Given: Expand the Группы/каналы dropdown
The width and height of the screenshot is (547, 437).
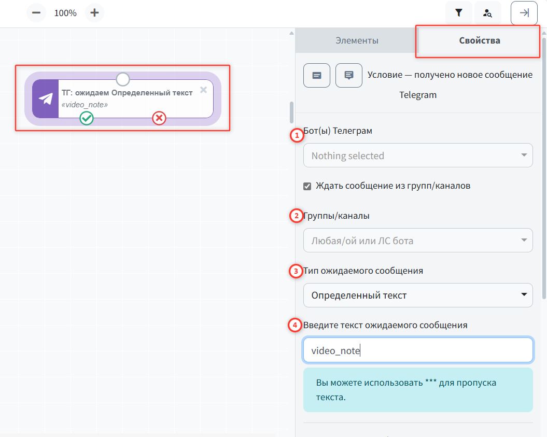Looking at the screenshot, I should (417, 241).
